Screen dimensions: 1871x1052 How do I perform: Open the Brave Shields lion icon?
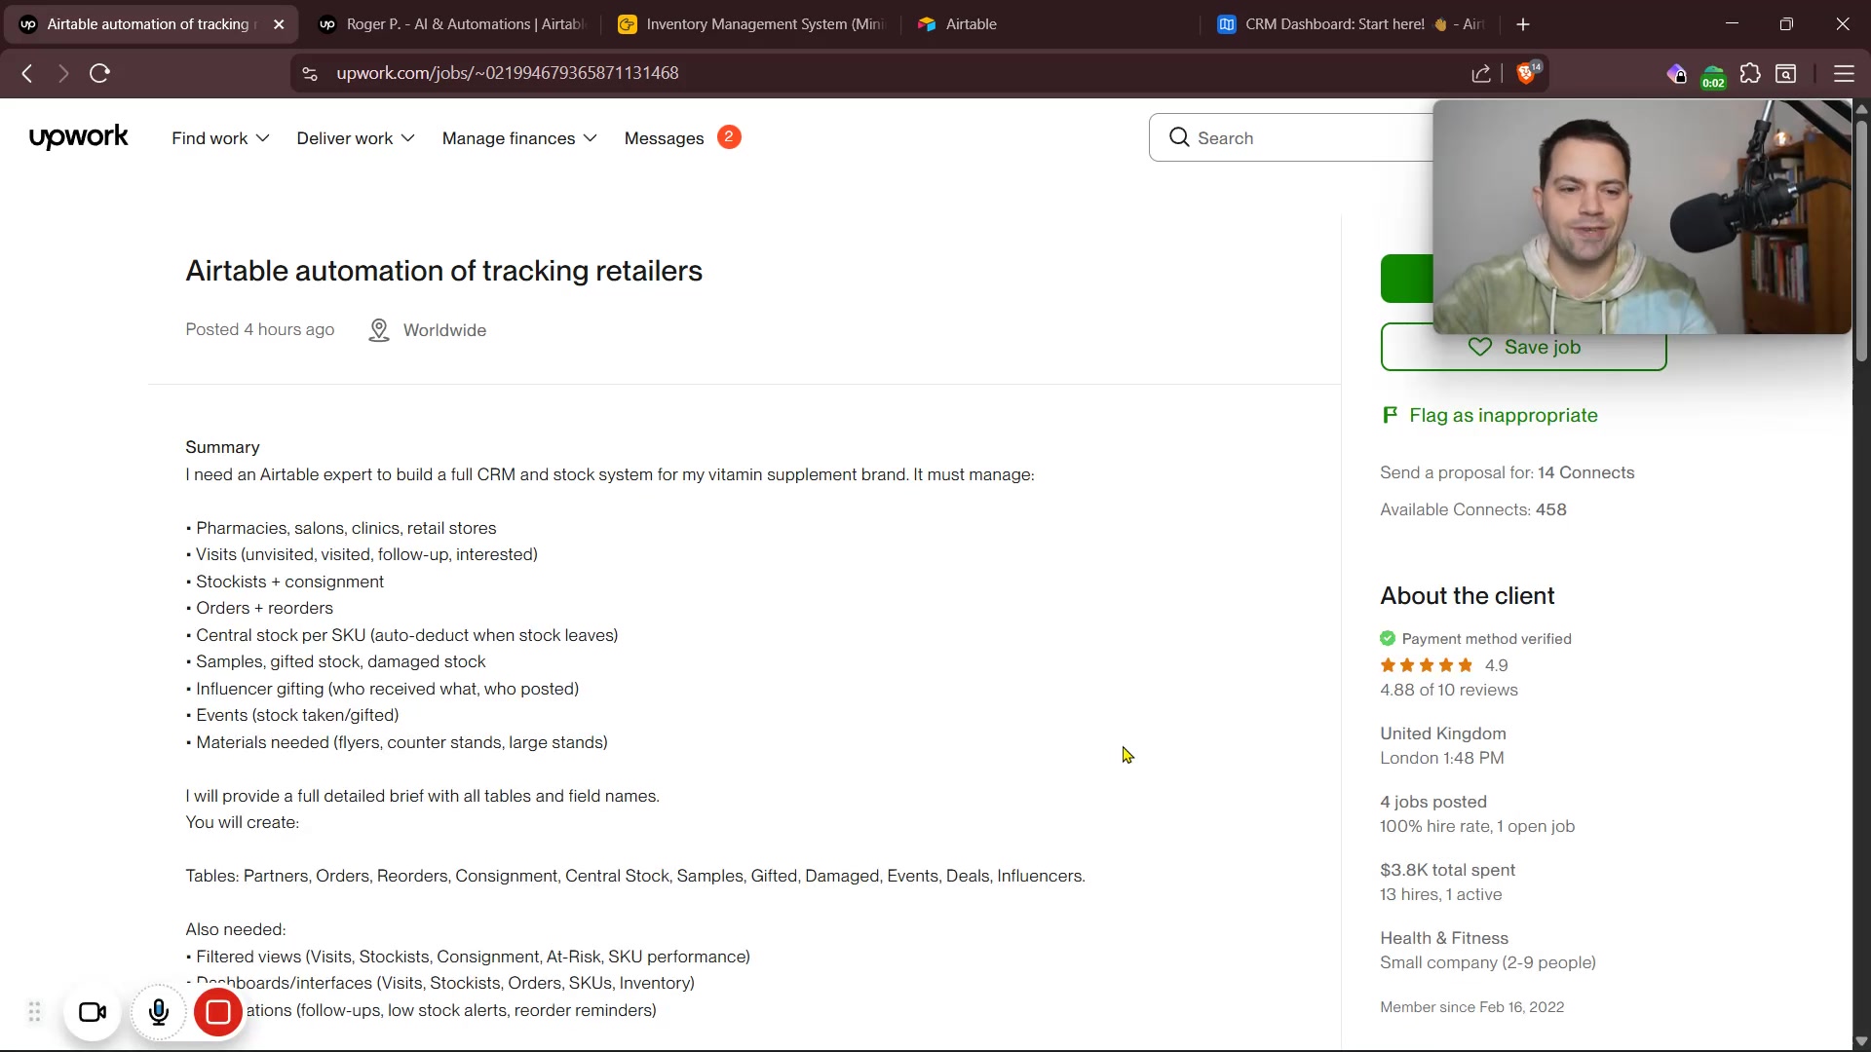pos(1527,74)
